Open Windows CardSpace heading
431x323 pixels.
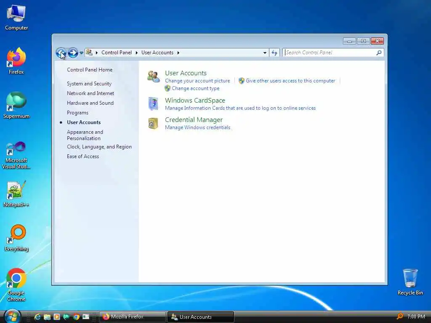click(195, 101)
